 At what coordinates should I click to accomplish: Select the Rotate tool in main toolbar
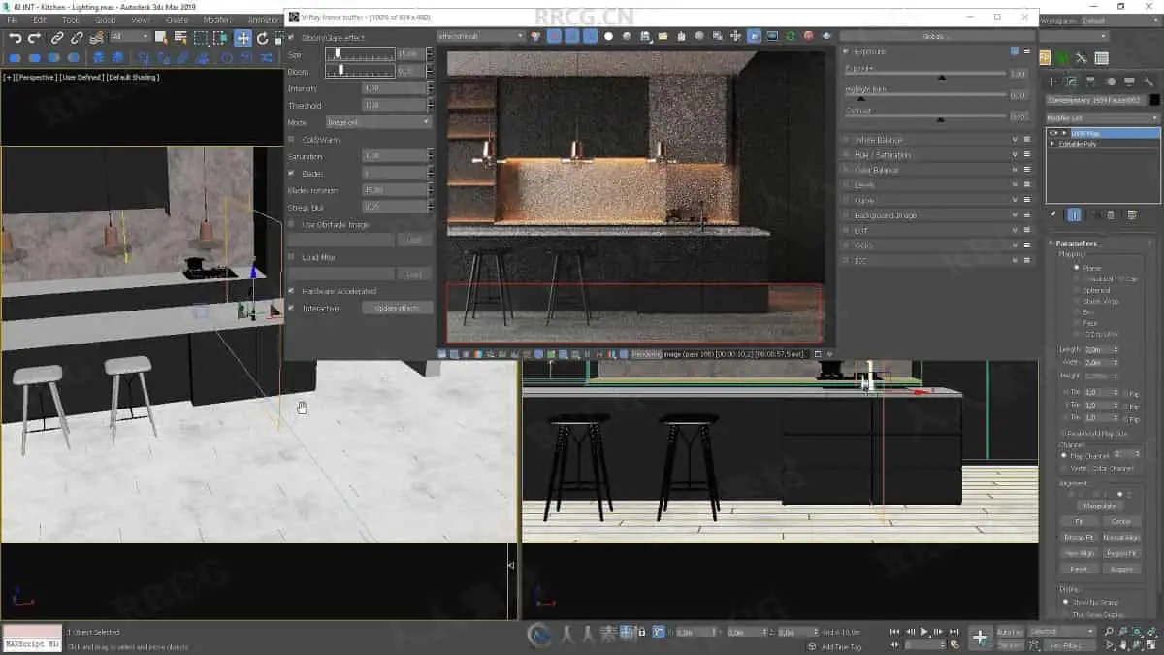(x=262, y=38)
